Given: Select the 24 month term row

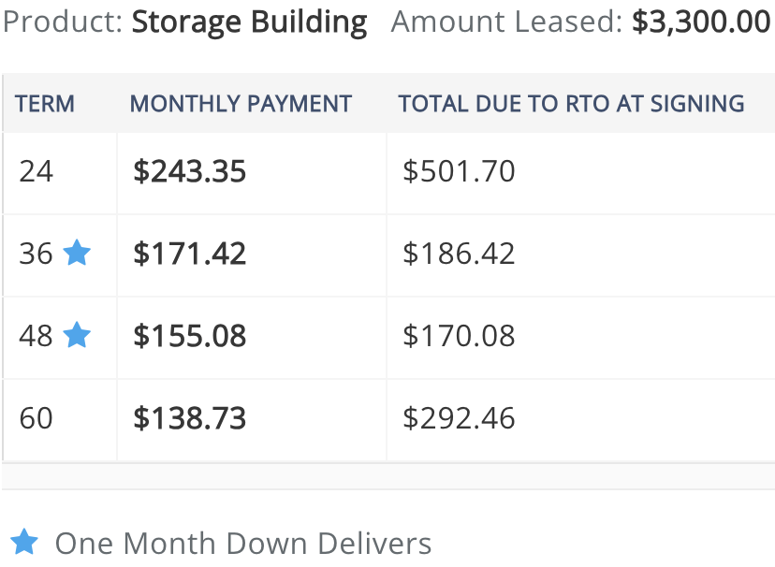Looking at the screenshot, I should (x=388, y=173).
